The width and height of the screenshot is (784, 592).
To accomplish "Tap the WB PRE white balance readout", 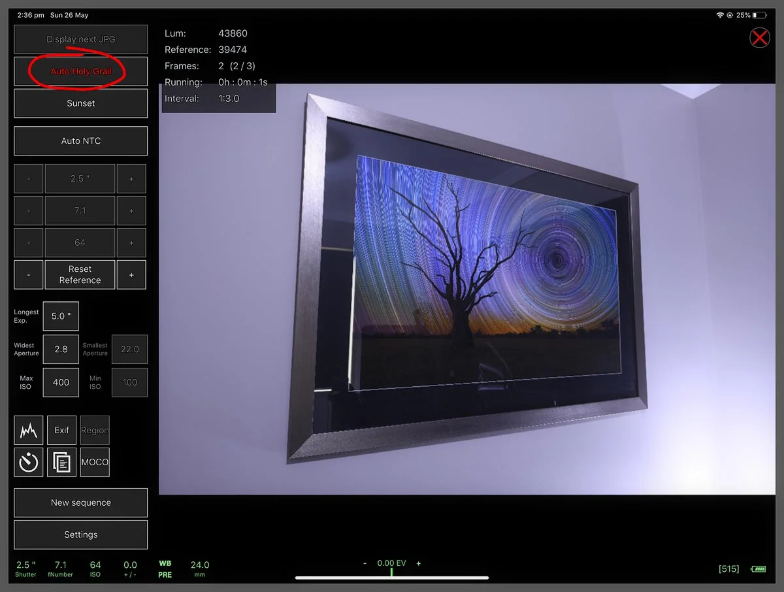I will 165,568.
